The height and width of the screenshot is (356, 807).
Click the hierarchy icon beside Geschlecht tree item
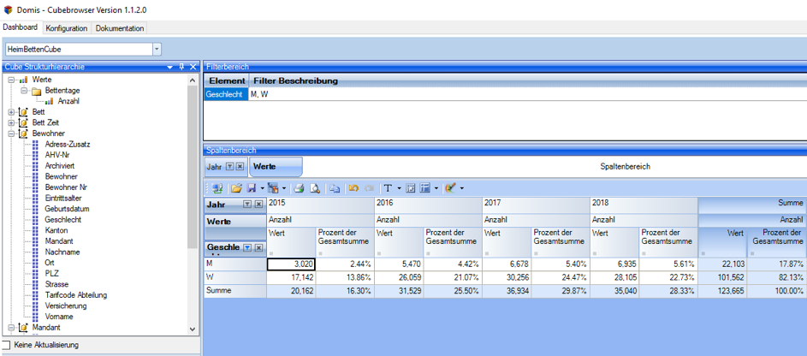(x=35, y=220)
